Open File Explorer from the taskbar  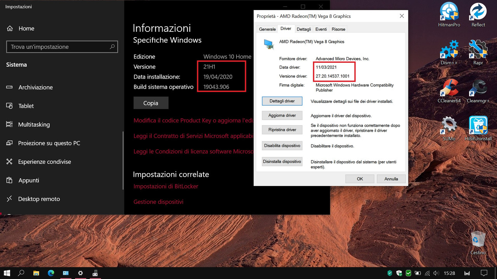click(36, 273)
